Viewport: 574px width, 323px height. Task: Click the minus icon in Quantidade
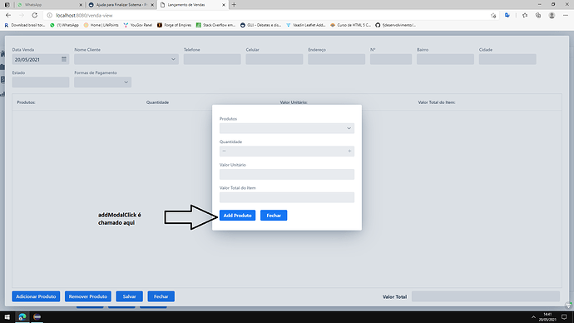coord(224,151)
